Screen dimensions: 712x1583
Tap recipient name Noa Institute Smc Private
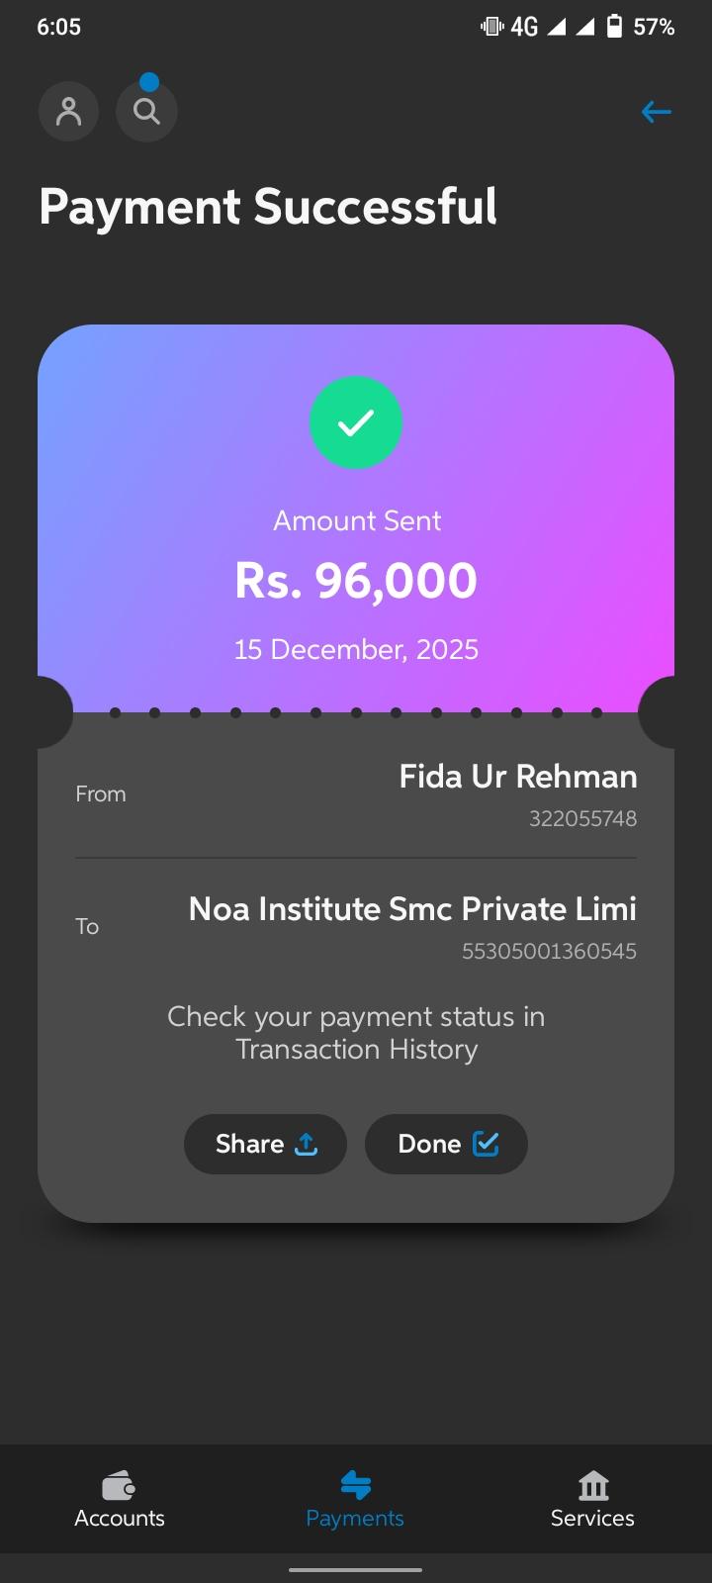pyautogui.click(x=412, y=908)
